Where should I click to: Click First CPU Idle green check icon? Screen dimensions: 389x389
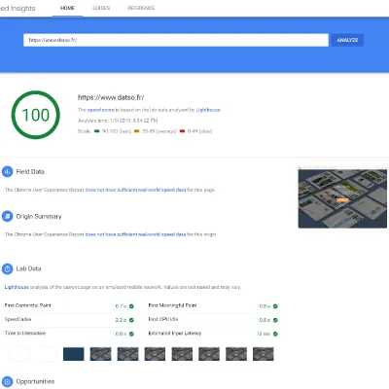tap(275, 320)
